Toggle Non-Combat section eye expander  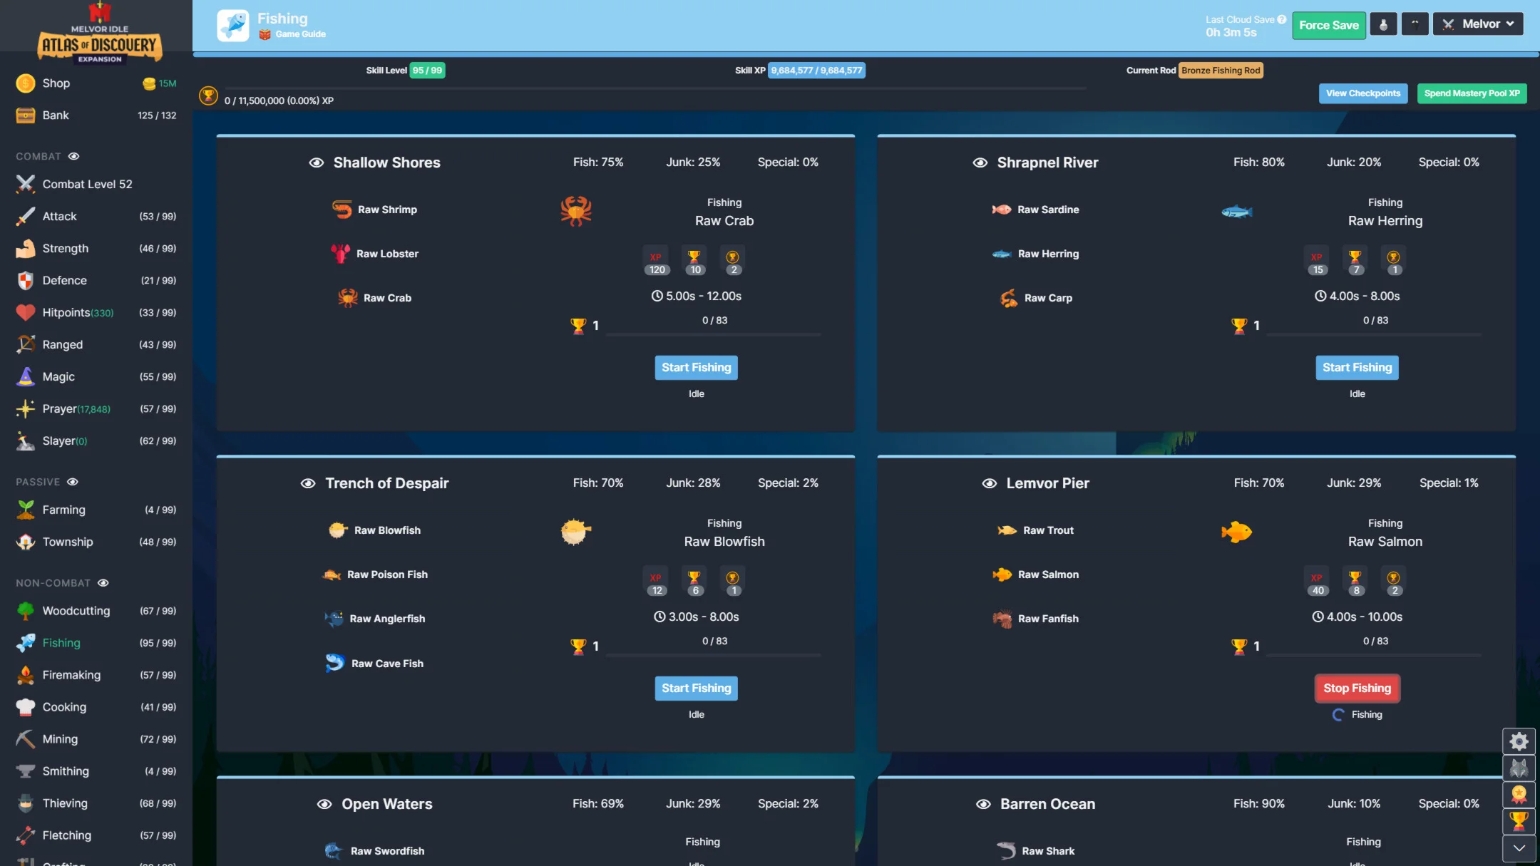pyautogui.click(x=103, y=583)
